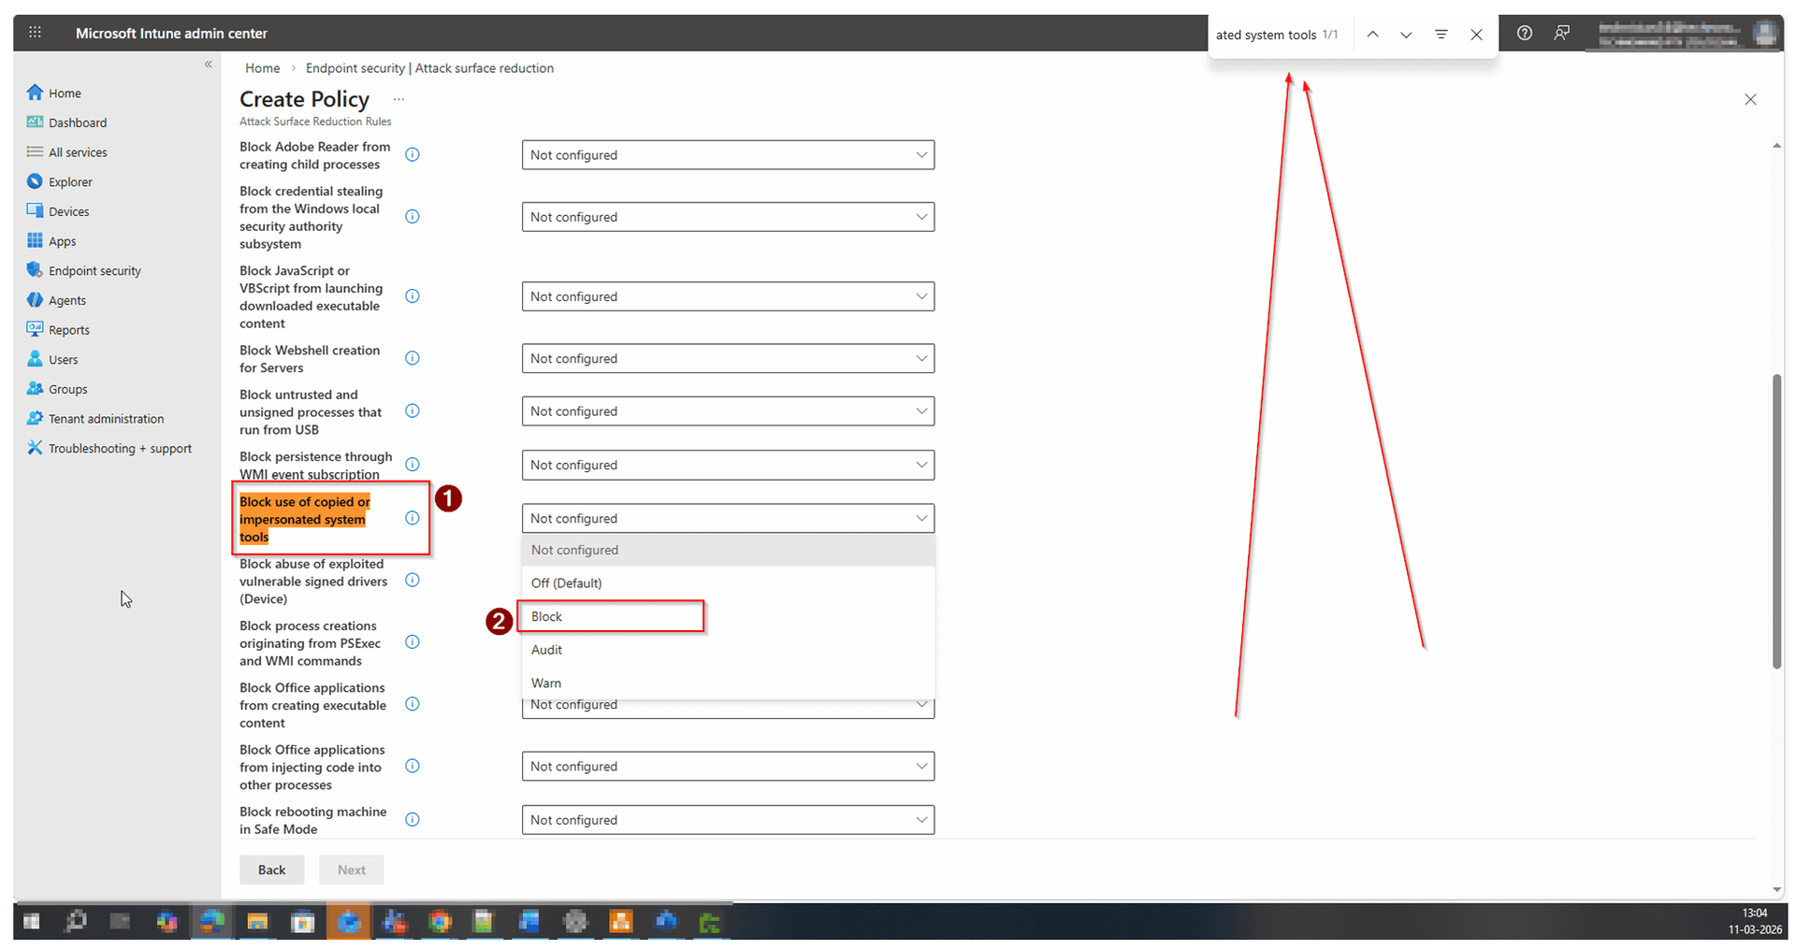The width and height of the screenshot is (1796, 949).
Task: Select Not configured in open list
Action: (x=728, y=550)
